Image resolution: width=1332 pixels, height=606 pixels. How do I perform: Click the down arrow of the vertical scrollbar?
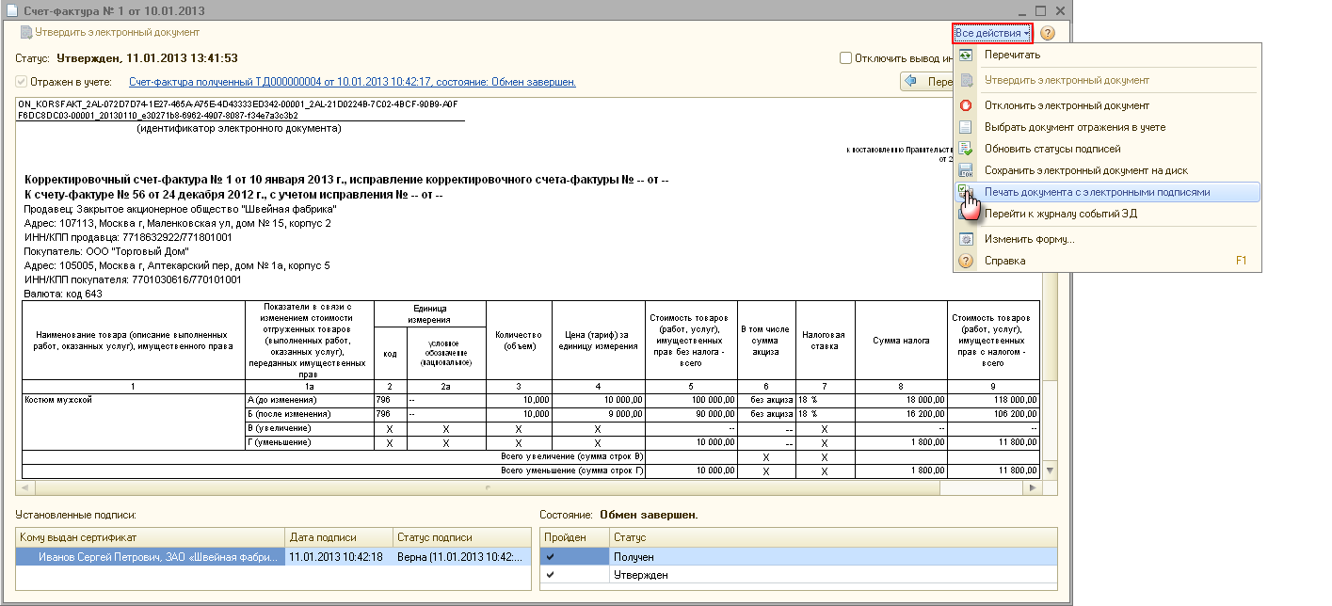click(x=1050, y=470)
